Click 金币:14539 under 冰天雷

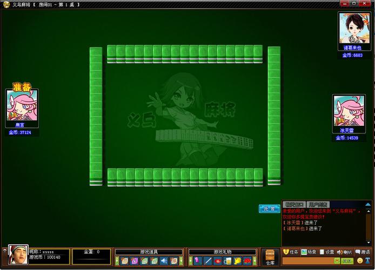click(347, 138)
